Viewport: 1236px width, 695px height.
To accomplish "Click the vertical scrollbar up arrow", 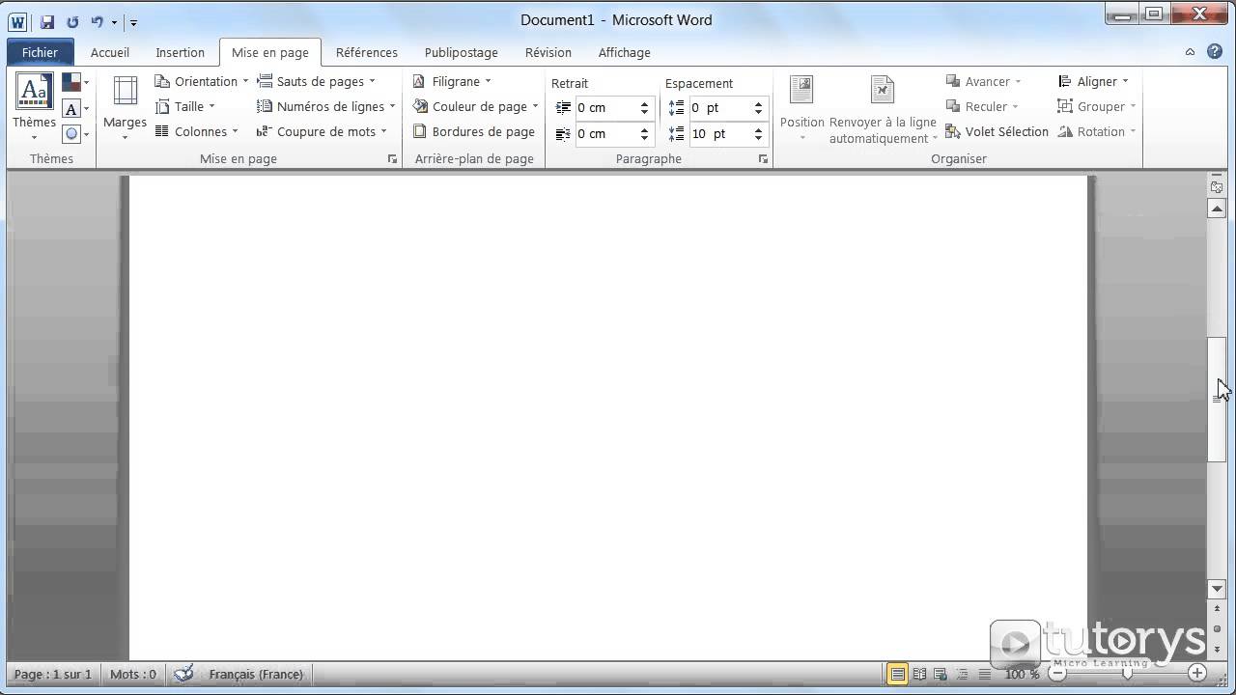I will (x=1217, y=208).
